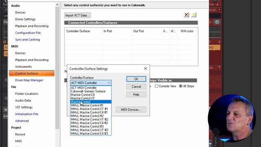Viewport: 261px width, 147px height.
Task: Click the Controller/Surface column header
Action: 83,31
